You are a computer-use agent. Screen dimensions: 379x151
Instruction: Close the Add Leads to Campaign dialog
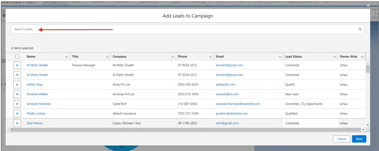(x=368, y=5)
